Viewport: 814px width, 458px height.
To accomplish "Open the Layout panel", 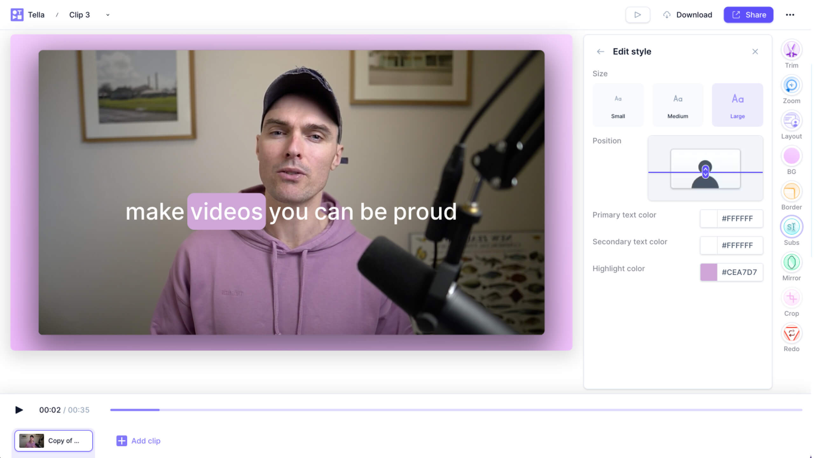I will pos(791,120).
